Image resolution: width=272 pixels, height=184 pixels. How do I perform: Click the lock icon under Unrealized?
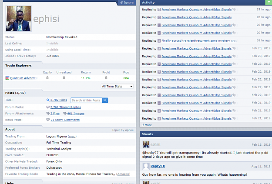click(64, 78)
